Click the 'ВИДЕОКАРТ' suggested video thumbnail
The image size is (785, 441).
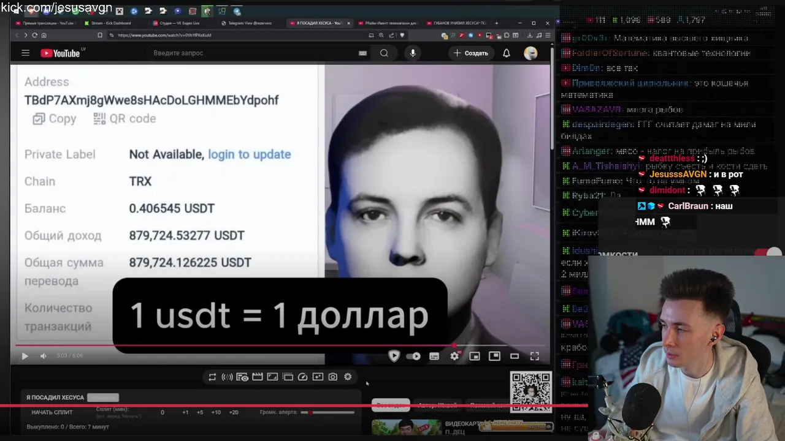pyautogui.click(x=407, y=427)
